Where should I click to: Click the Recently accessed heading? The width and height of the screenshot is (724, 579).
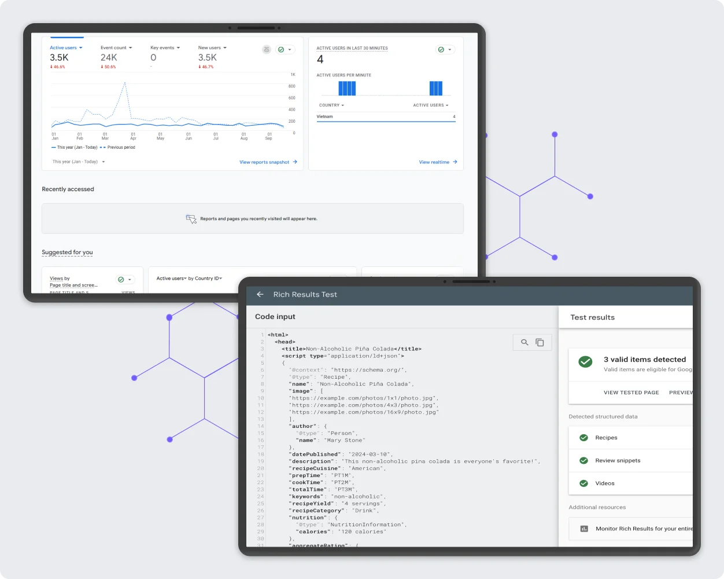point(68,189)
